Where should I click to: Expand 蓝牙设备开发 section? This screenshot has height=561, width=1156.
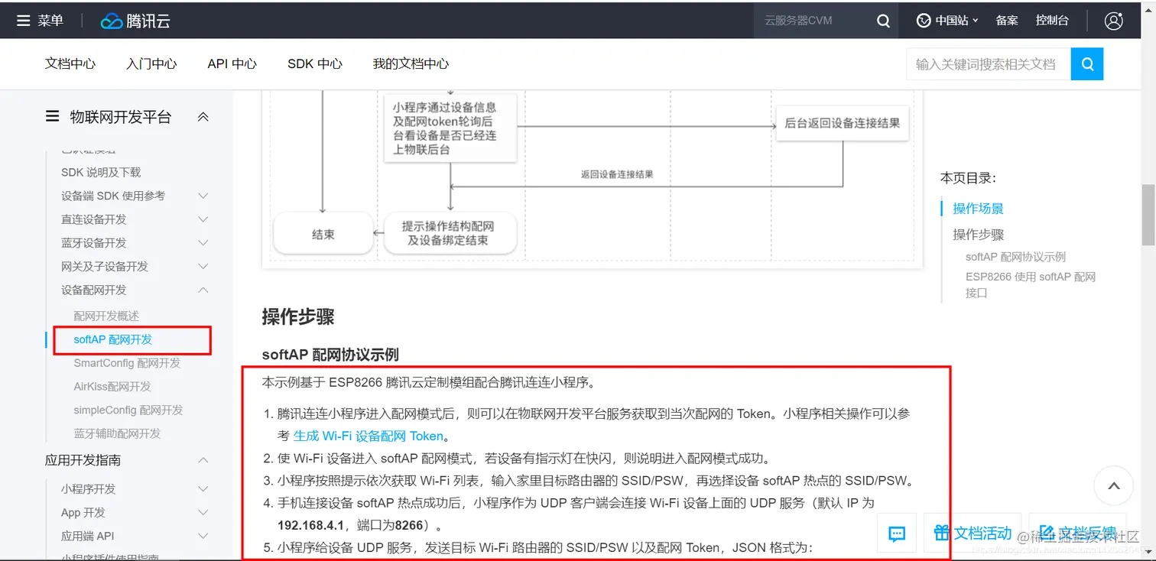(203, 243)
